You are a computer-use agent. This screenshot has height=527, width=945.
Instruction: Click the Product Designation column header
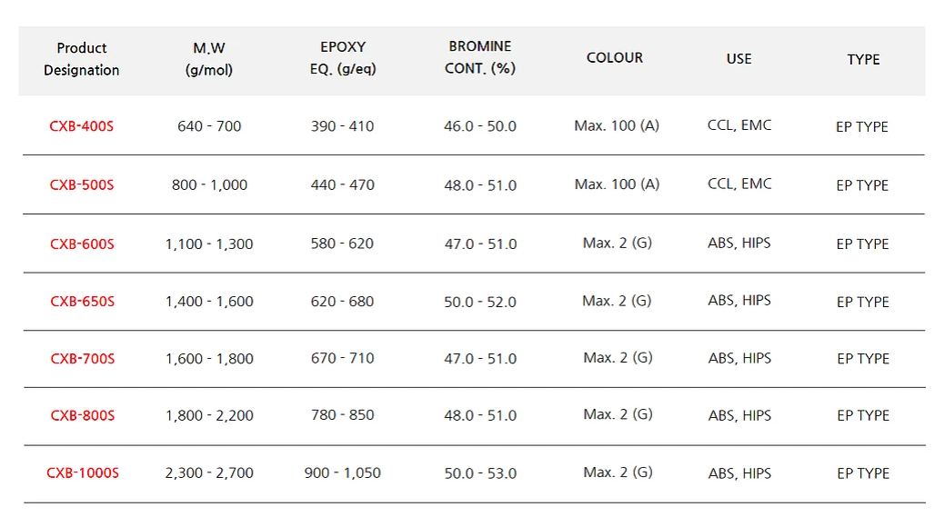coord(81,59)
